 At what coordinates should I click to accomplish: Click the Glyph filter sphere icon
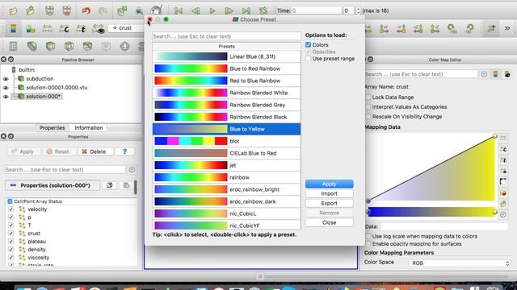(x=124, y=47)
